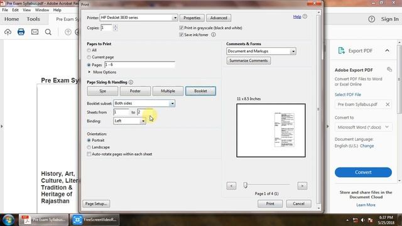Select the Booklet sizing option

(200, 91)
